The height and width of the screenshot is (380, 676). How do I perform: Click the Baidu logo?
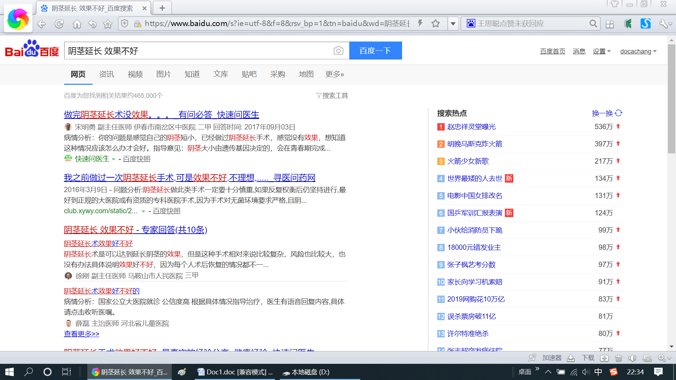click(32, 49)
